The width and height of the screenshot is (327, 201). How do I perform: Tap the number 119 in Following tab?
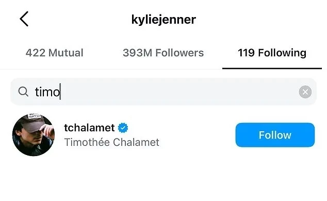click(246, 53)
